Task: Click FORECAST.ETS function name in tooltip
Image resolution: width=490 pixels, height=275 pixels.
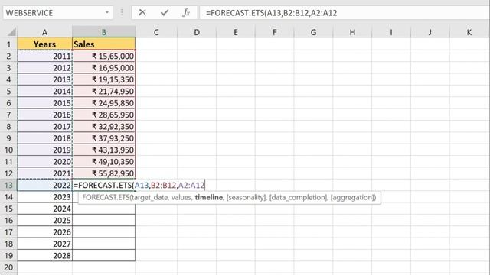Action: click(106, 197)
